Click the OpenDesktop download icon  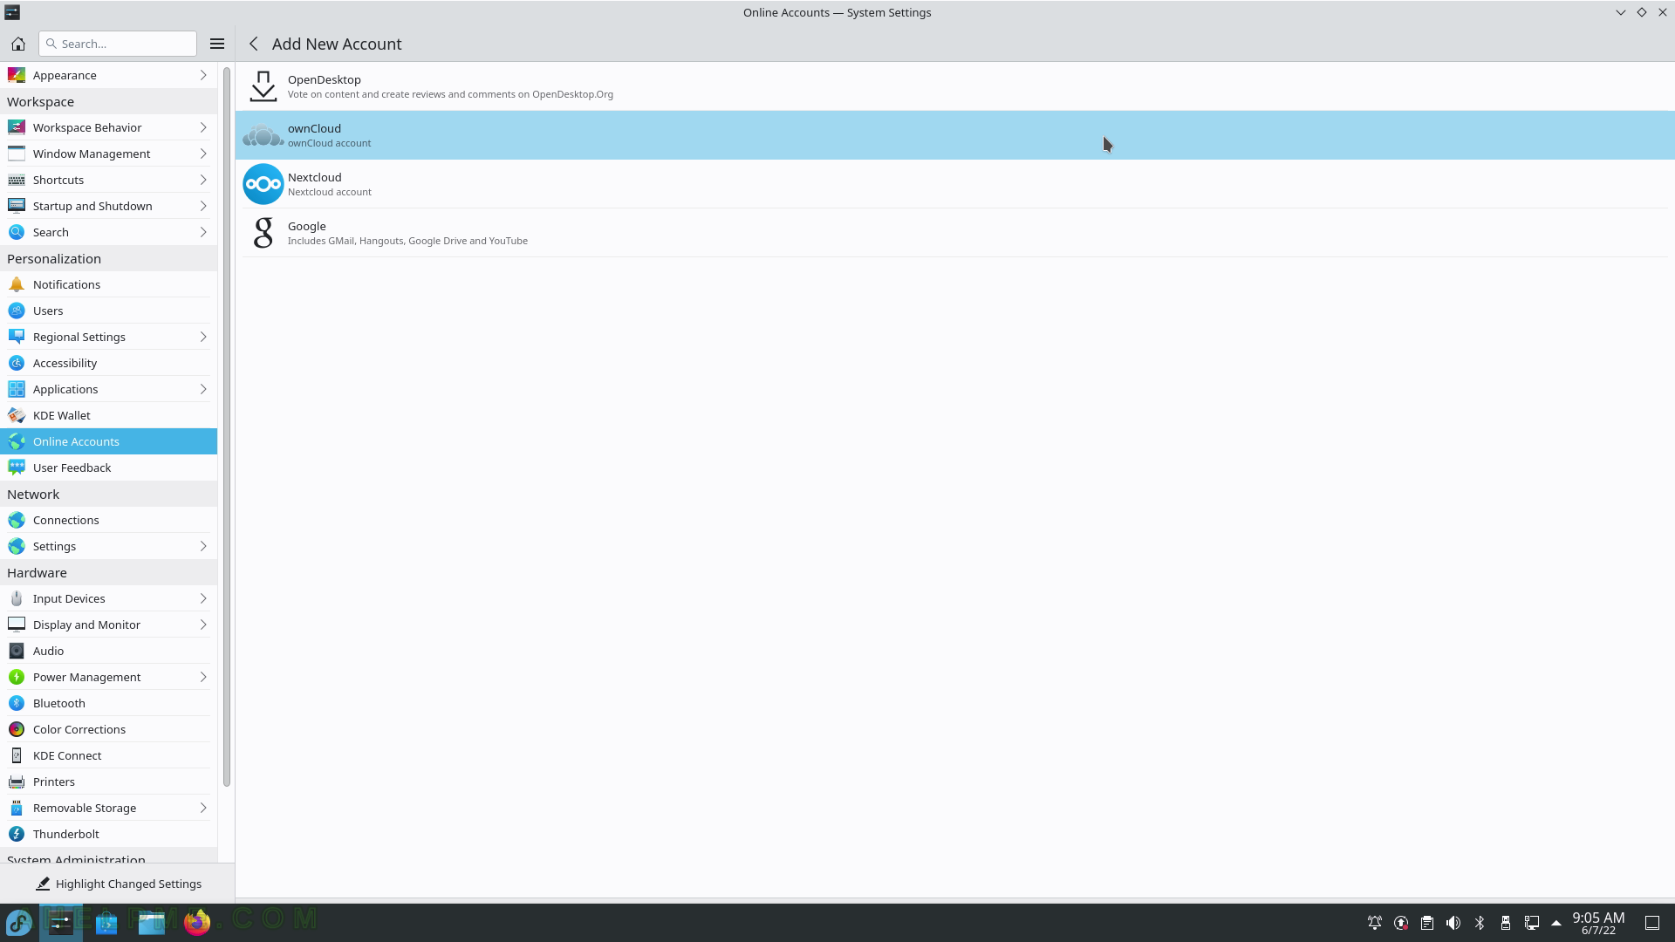click(x=263, y=86)
